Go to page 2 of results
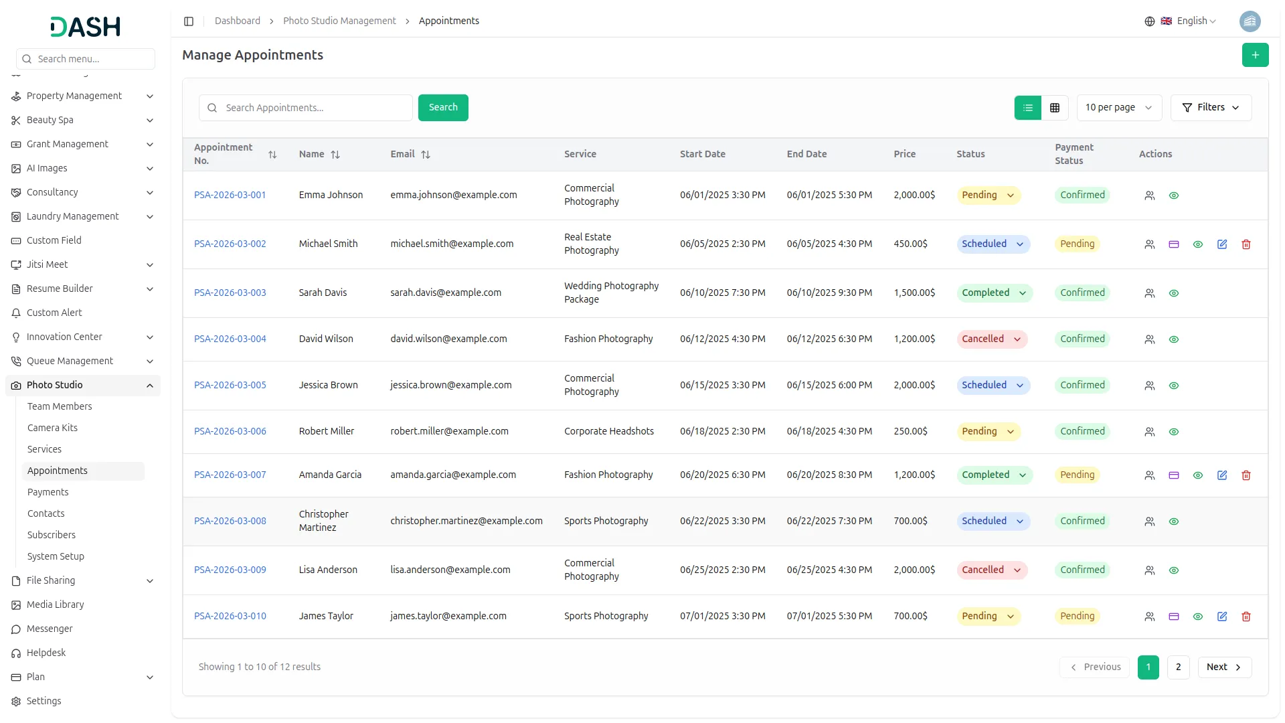This screenshot has width=1285, height=723. click(1178, 667)
